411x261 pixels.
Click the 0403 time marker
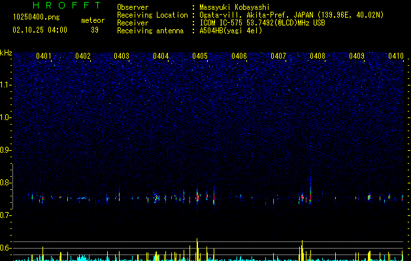122,56
